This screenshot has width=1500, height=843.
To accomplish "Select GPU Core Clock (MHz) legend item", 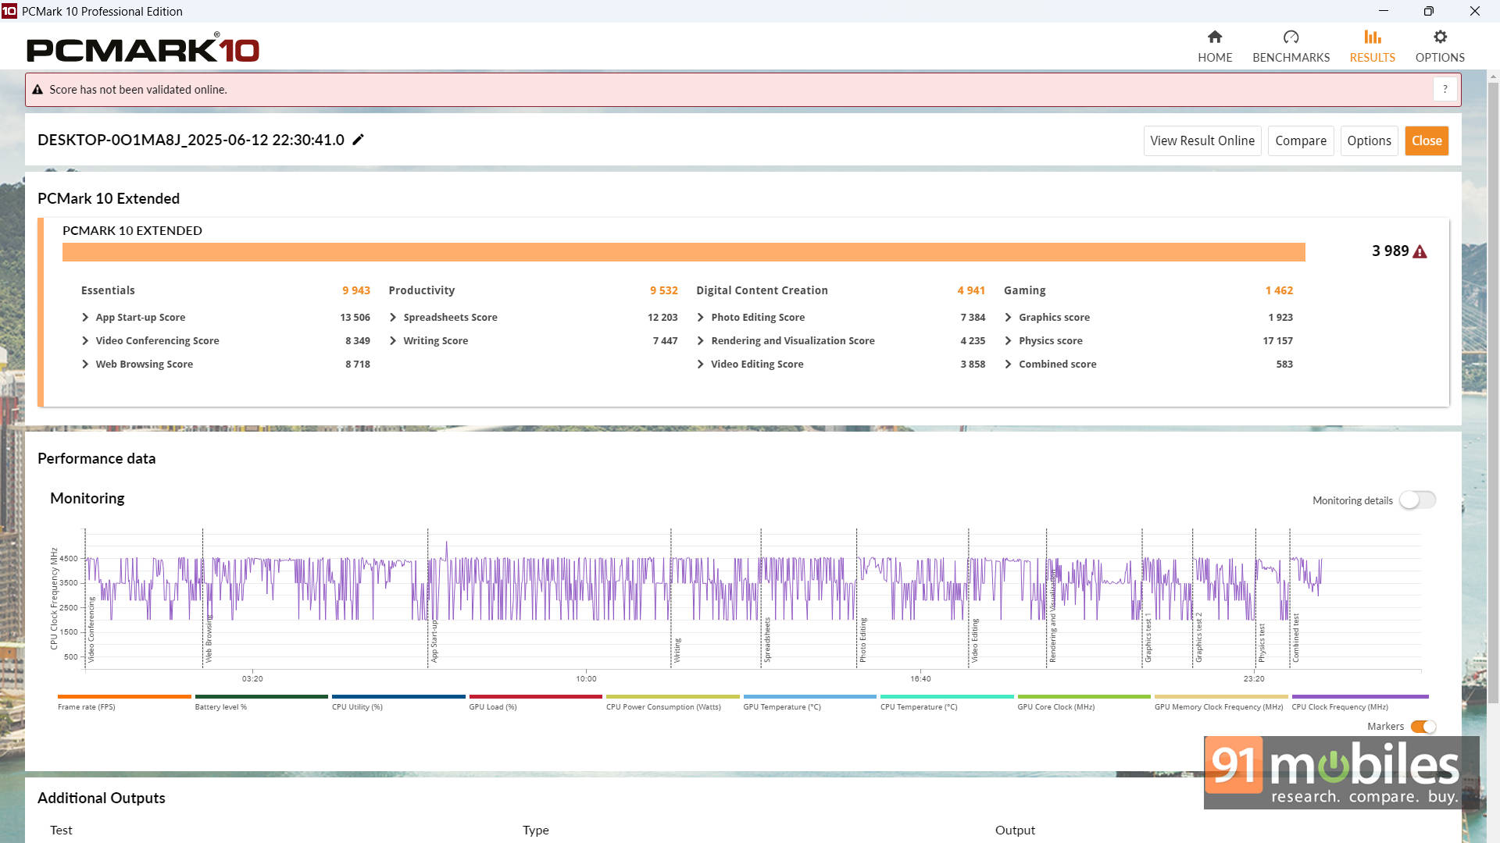I will coord(1084,702).
